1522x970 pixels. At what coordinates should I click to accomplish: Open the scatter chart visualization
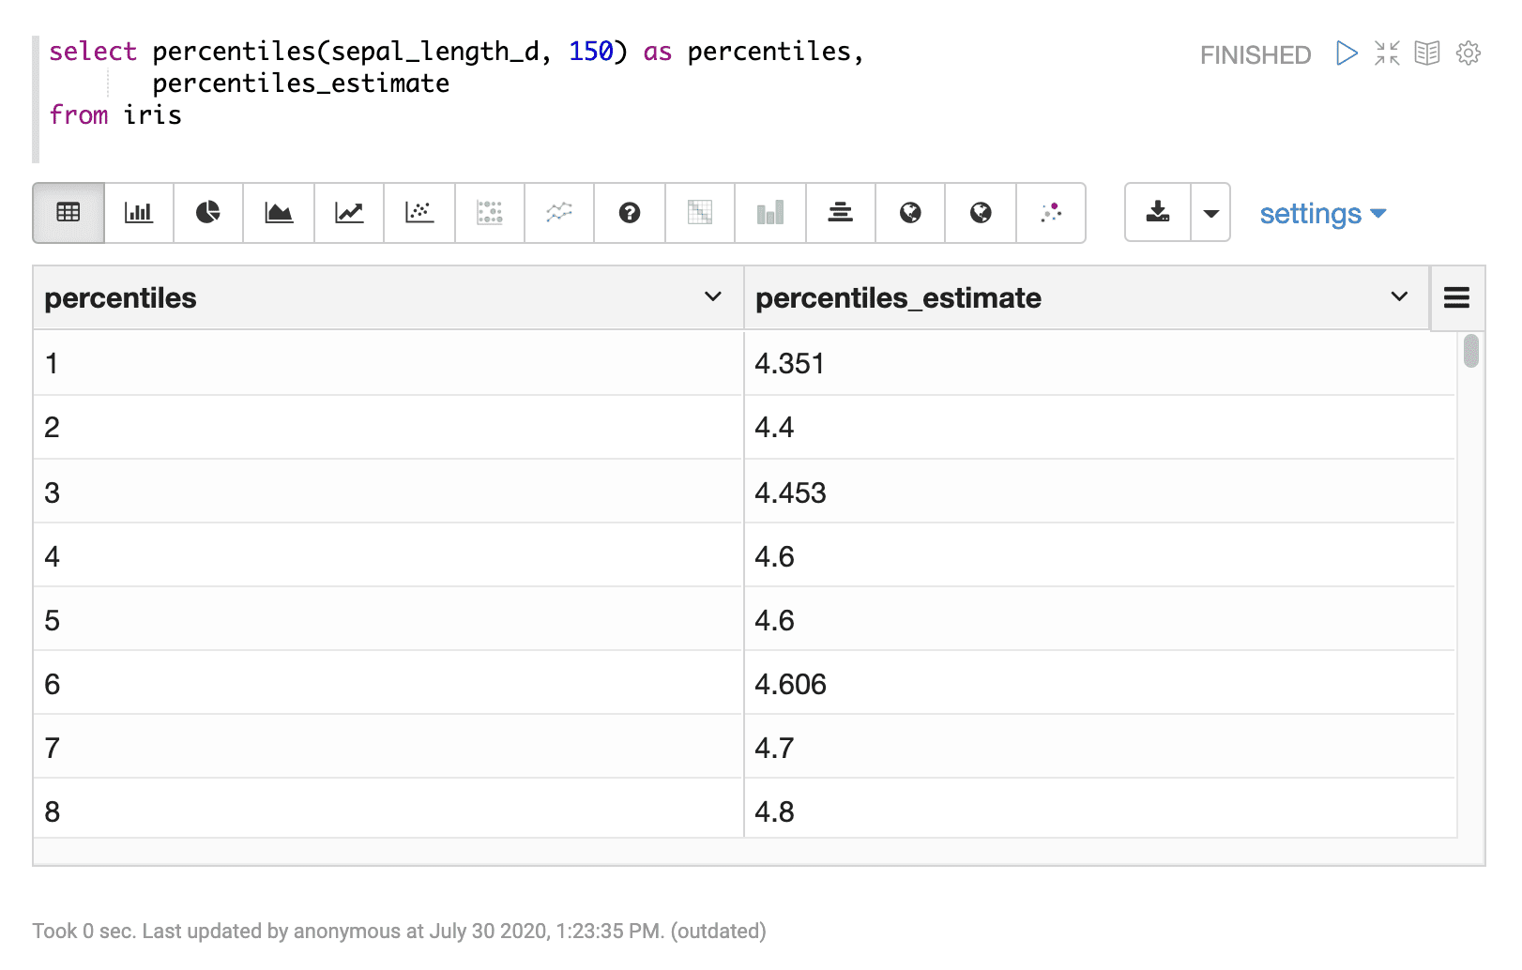pos(419,213)
